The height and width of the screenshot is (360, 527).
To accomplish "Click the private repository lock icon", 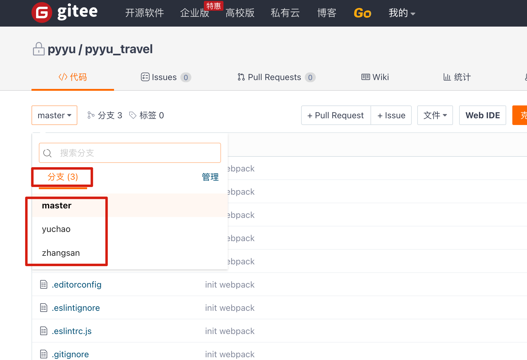I will click(39, 49).
